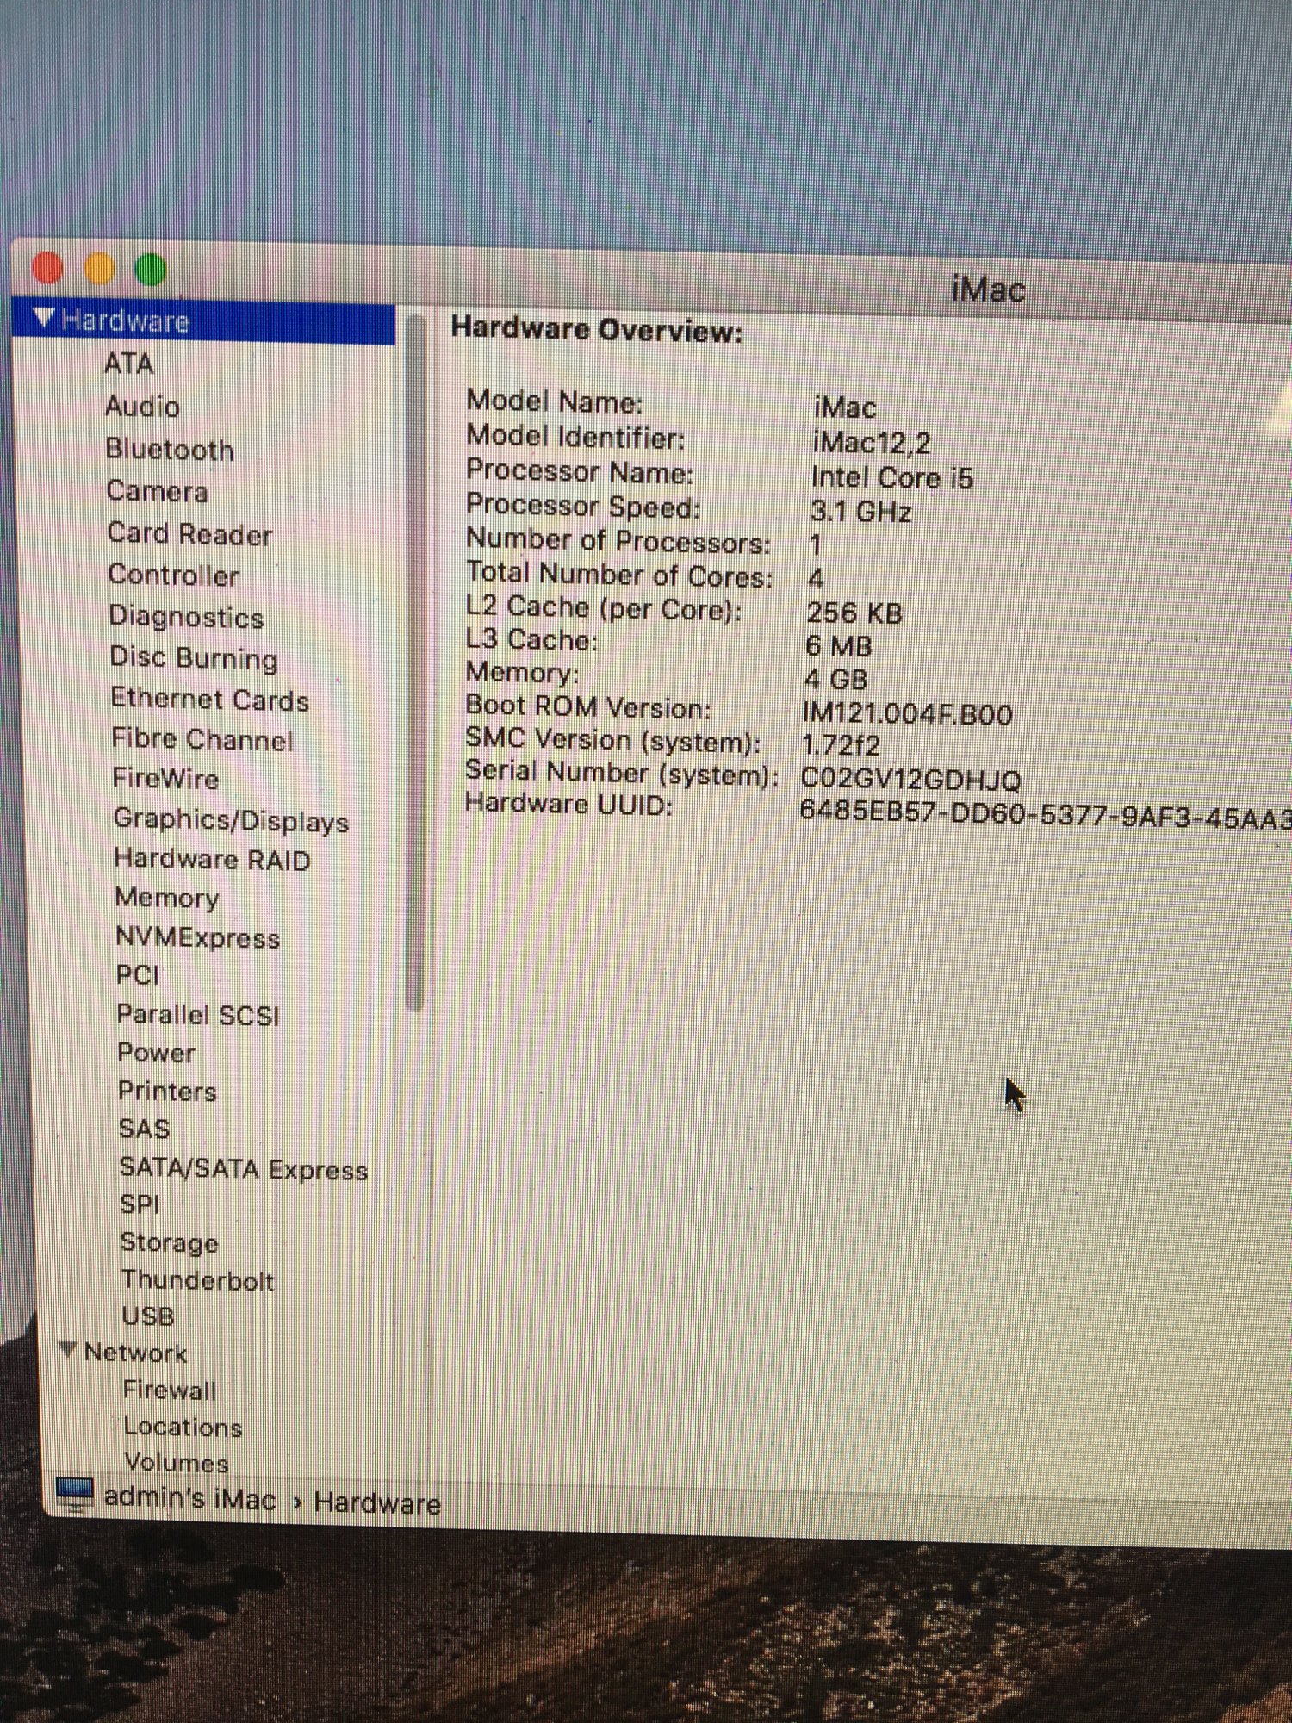This screenshot has width=1292, height=1723.
Task: Close the System Information window
Action: [47, 267]
